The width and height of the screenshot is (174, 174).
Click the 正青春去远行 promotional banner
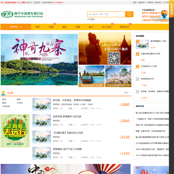coord(15,130)
